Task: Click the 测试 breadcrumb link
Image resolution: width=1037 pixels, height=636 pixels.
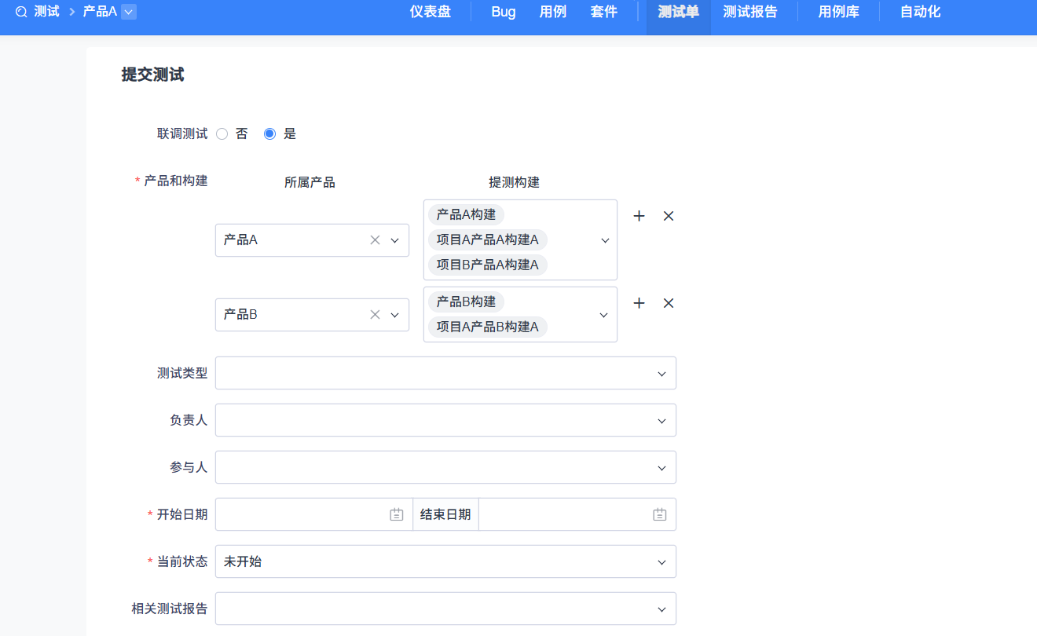Action: (x=46, y=12)
